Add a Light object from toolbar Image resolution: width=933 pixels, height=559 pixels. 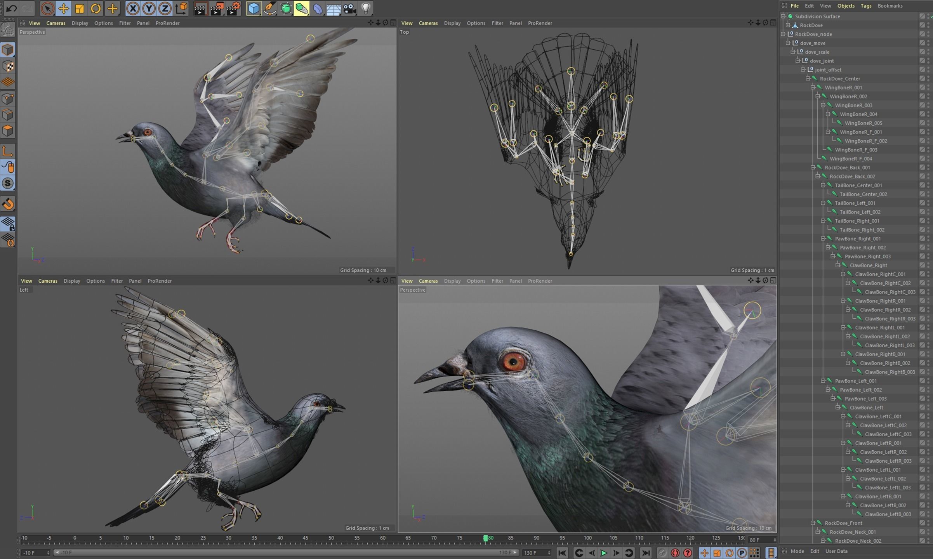tap(366, 8)
